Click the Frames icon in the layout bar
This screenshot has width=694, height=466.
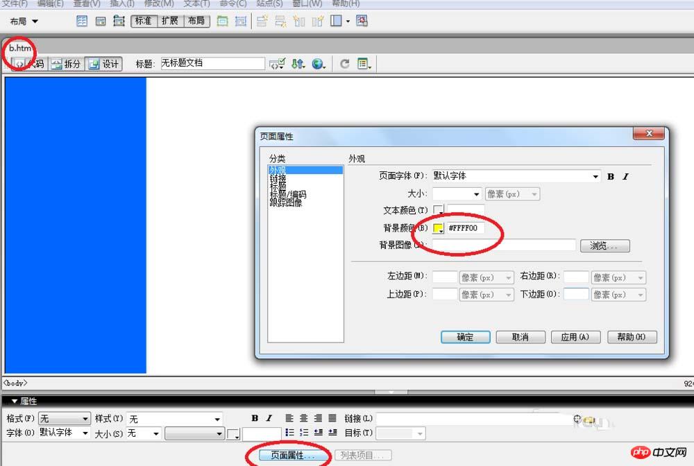336,21
